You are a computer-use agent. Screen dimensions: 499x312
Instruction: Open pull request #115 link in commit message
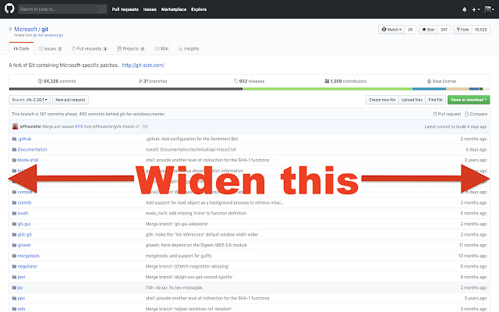coord(79,126)
